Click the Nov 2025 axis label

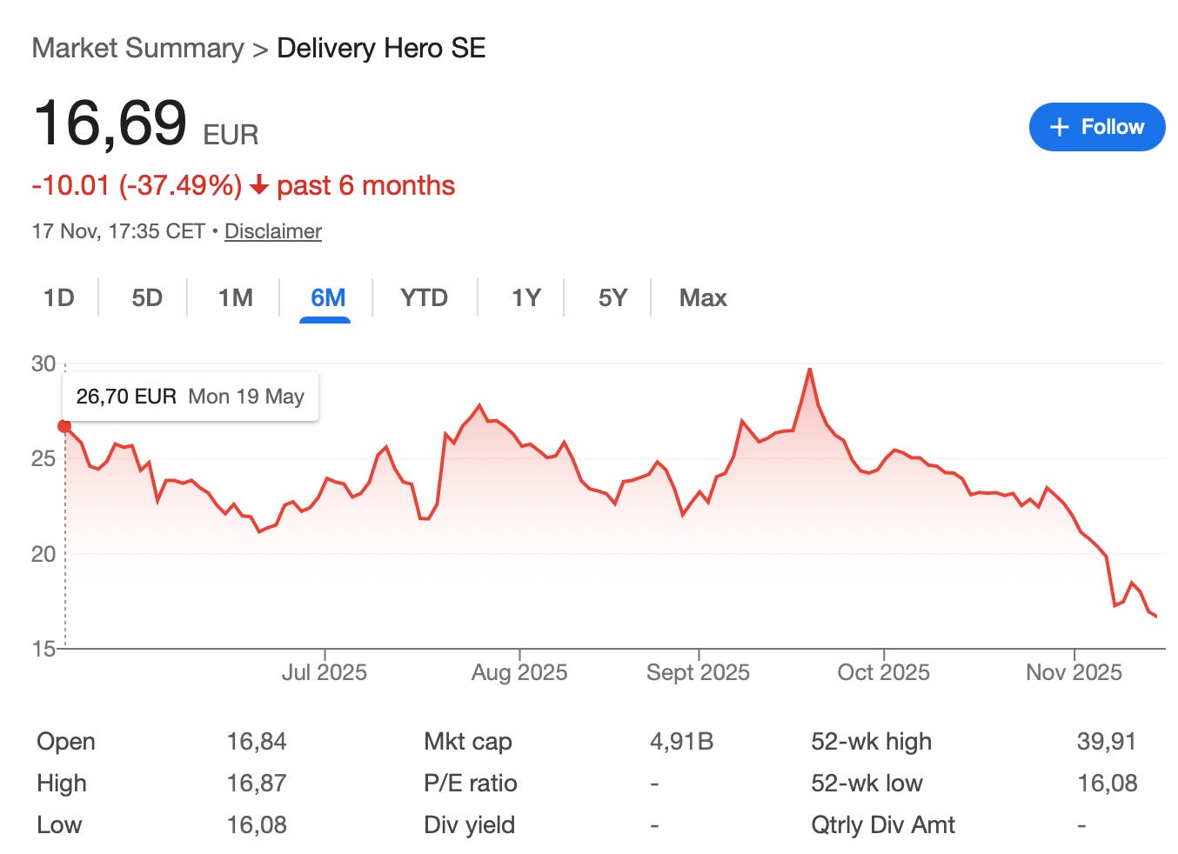point(1074,672)
